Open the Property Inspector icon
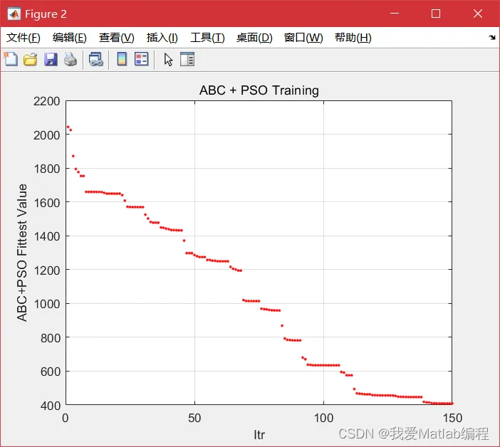500x447 pixels. click(187, 59)
